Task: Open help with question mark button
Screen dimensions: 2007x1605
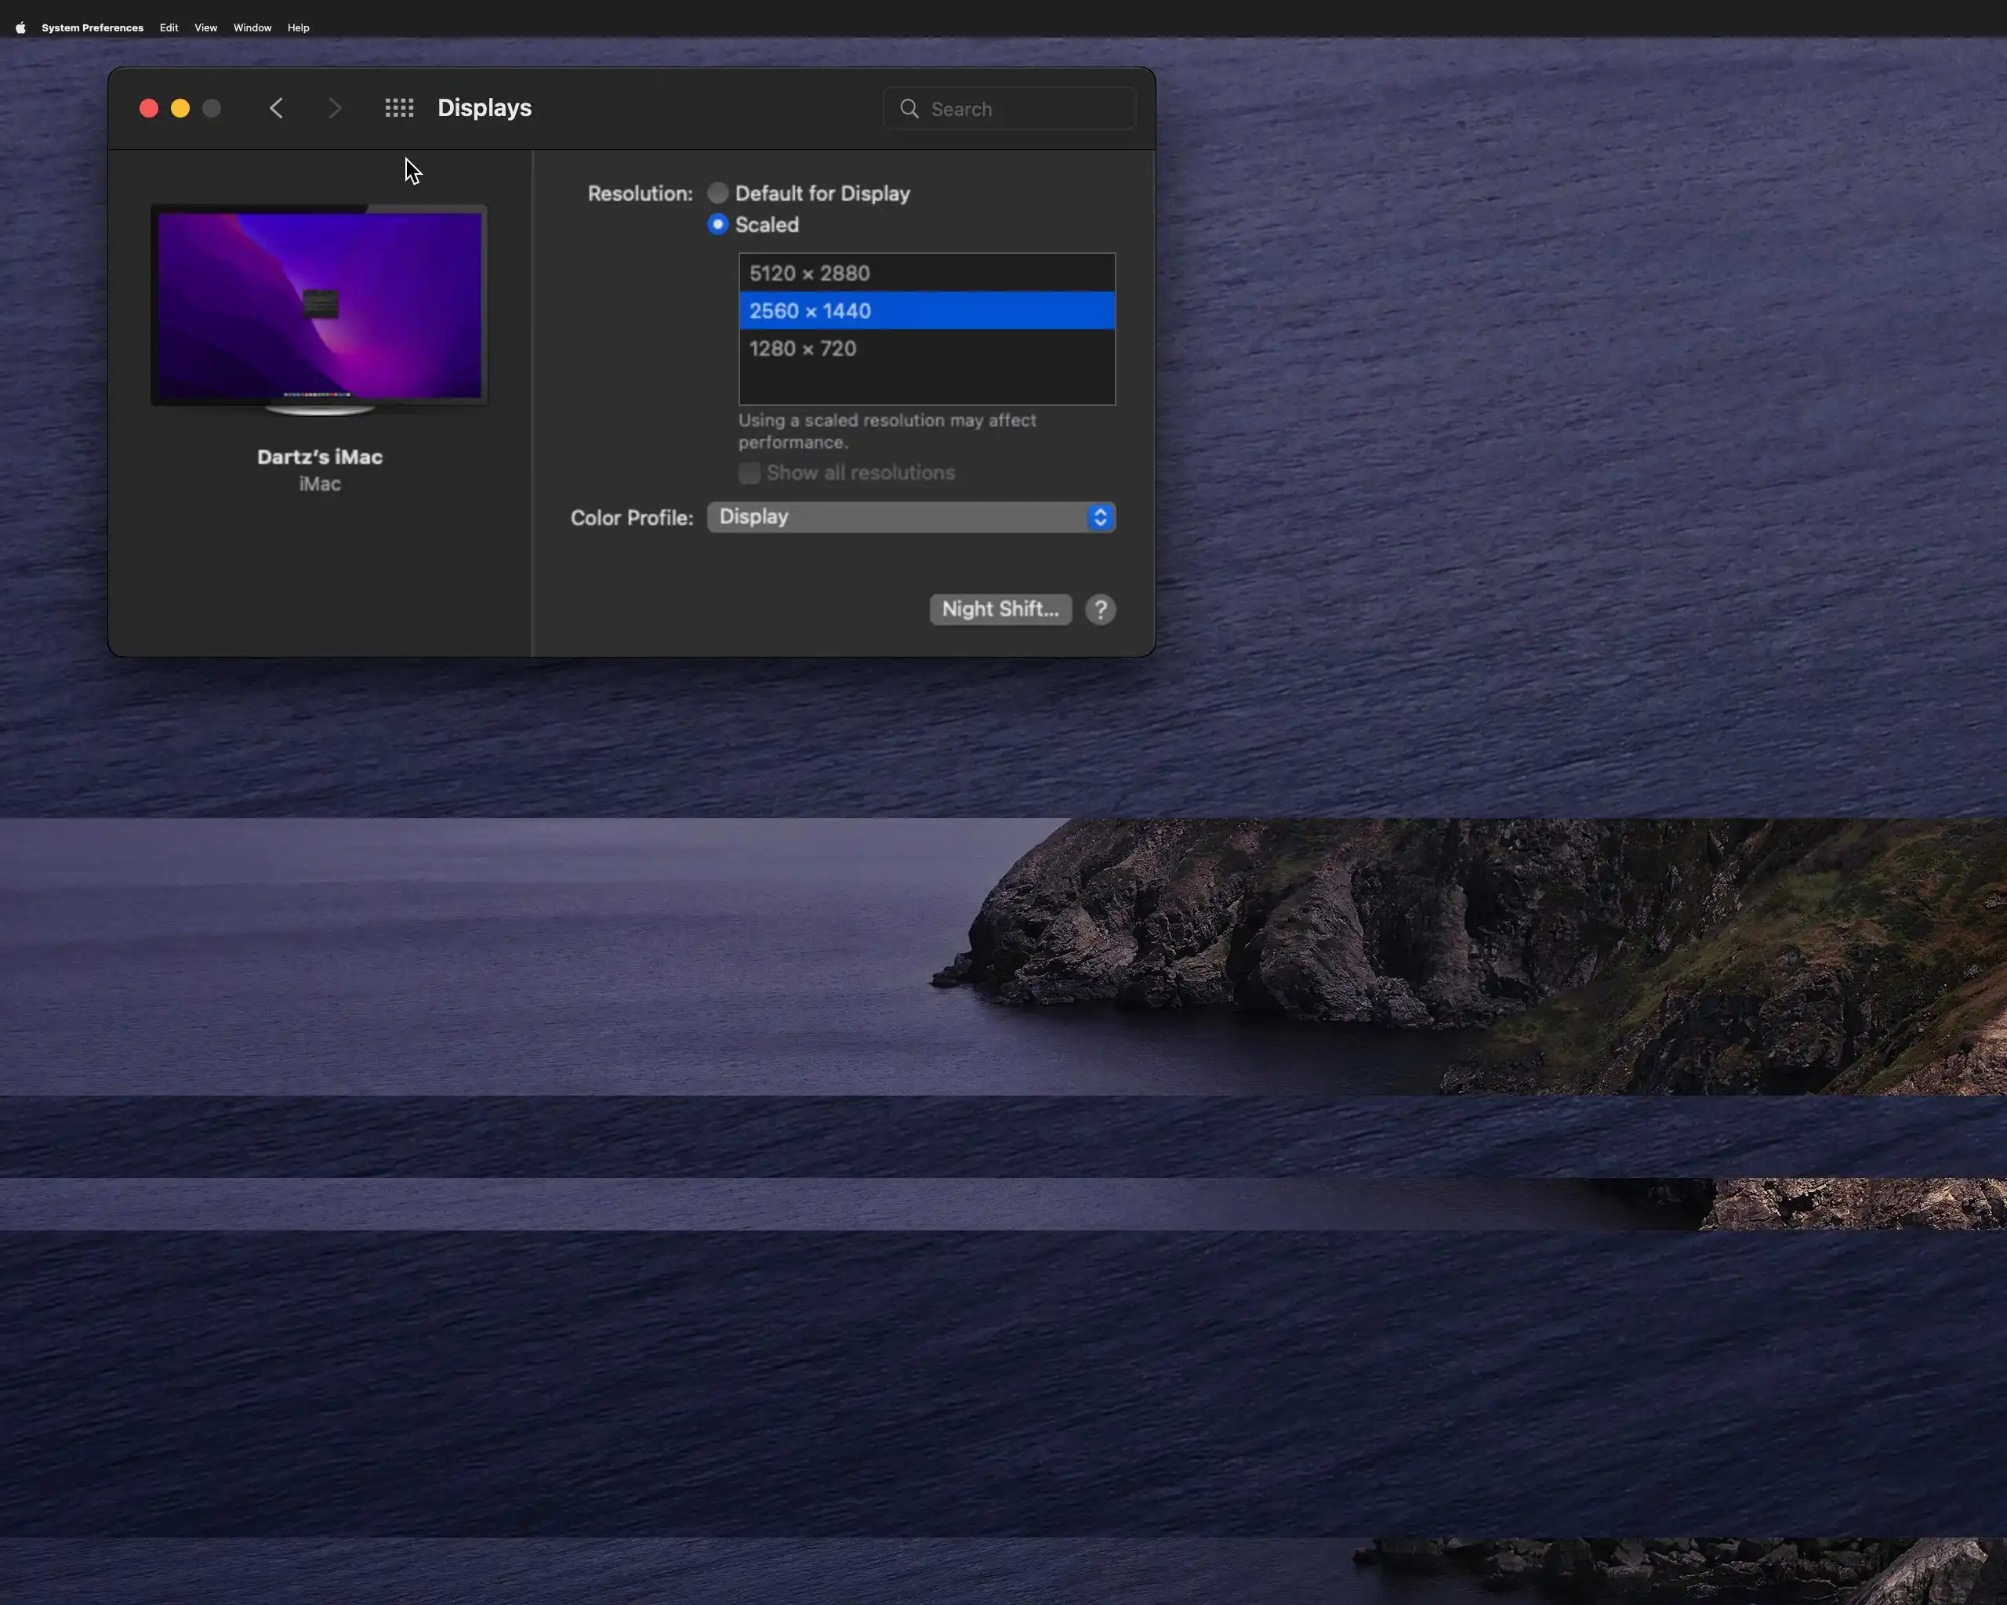Action: click(1100, 610)
